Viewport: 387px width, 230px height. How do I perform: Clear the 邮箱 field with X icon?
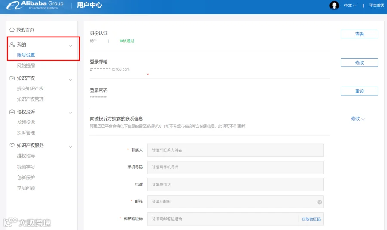pos(319,202)
